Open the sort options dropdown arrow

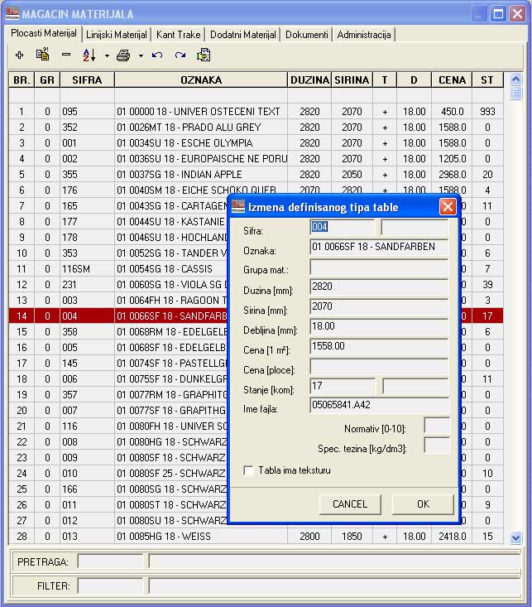(x=107, y=56)
